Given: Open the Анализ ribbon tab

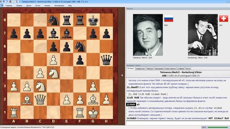Looking at the screenshot, I should pos(47,6).
